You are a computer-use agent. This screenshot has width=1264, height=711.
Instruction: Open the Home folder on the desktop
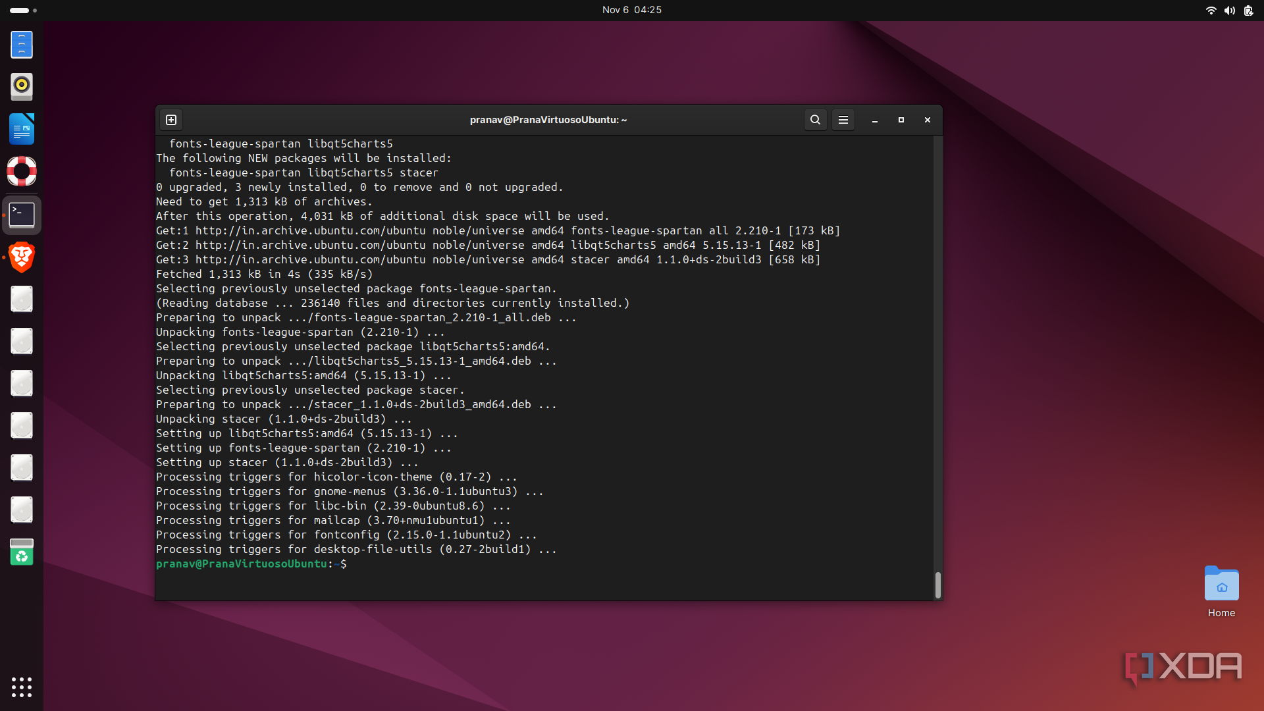pyautogui.click(x=1222, y=591)
